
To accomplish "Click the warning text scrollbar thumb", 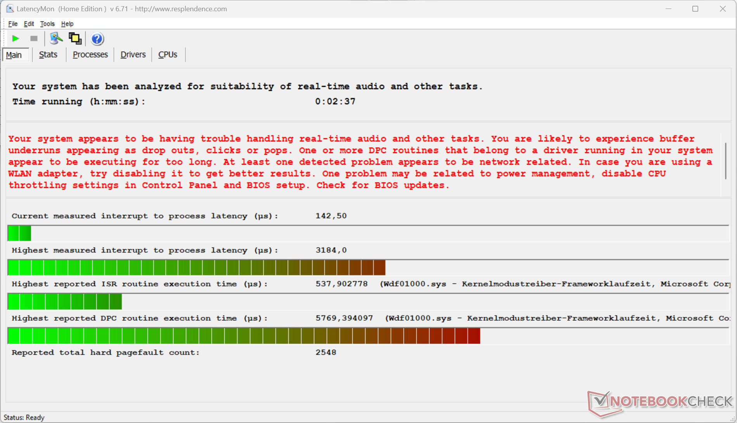I will [726, 161].
